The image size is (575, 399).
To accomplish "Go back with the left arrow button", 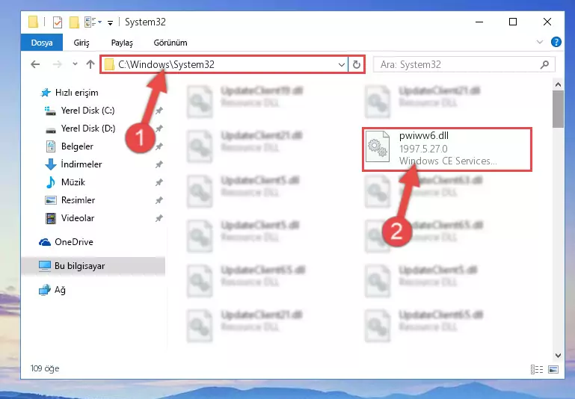I will pos(35,64).
